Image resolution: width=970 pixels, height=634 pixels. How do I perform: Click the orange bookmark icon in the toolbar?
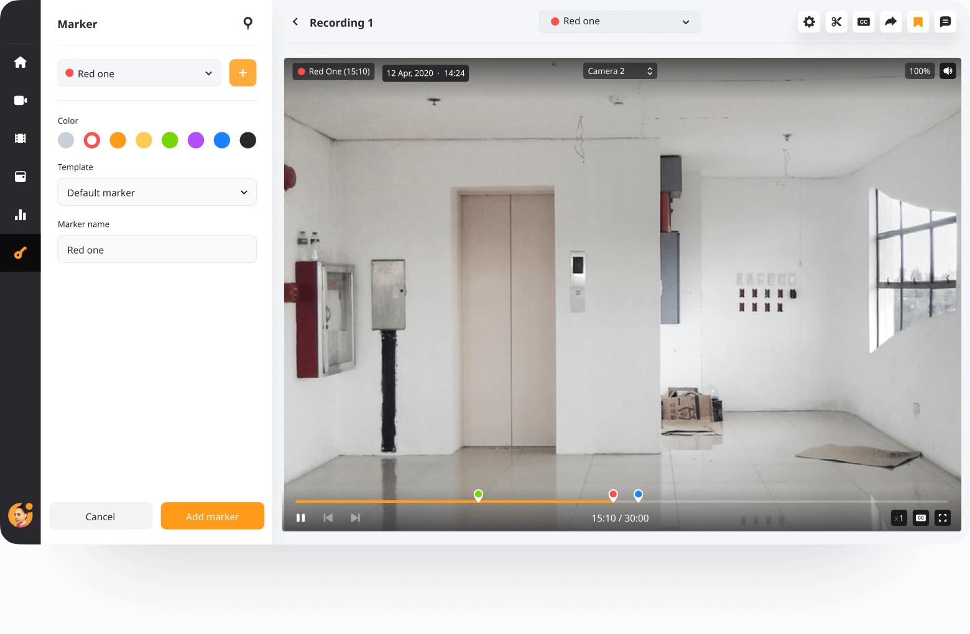[x=918, y=22]
